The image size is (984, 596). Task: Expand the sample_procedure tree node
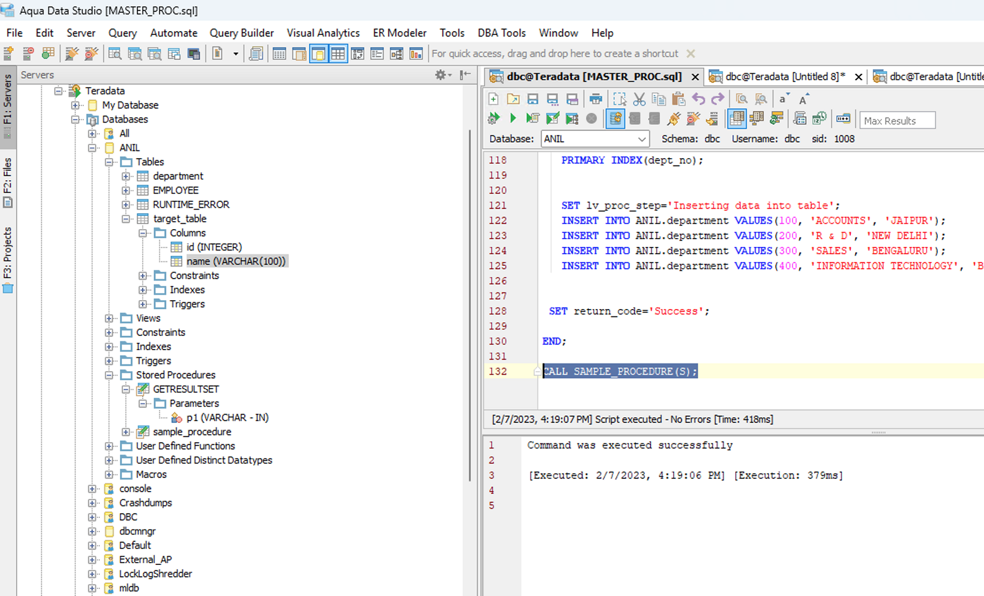126,432
